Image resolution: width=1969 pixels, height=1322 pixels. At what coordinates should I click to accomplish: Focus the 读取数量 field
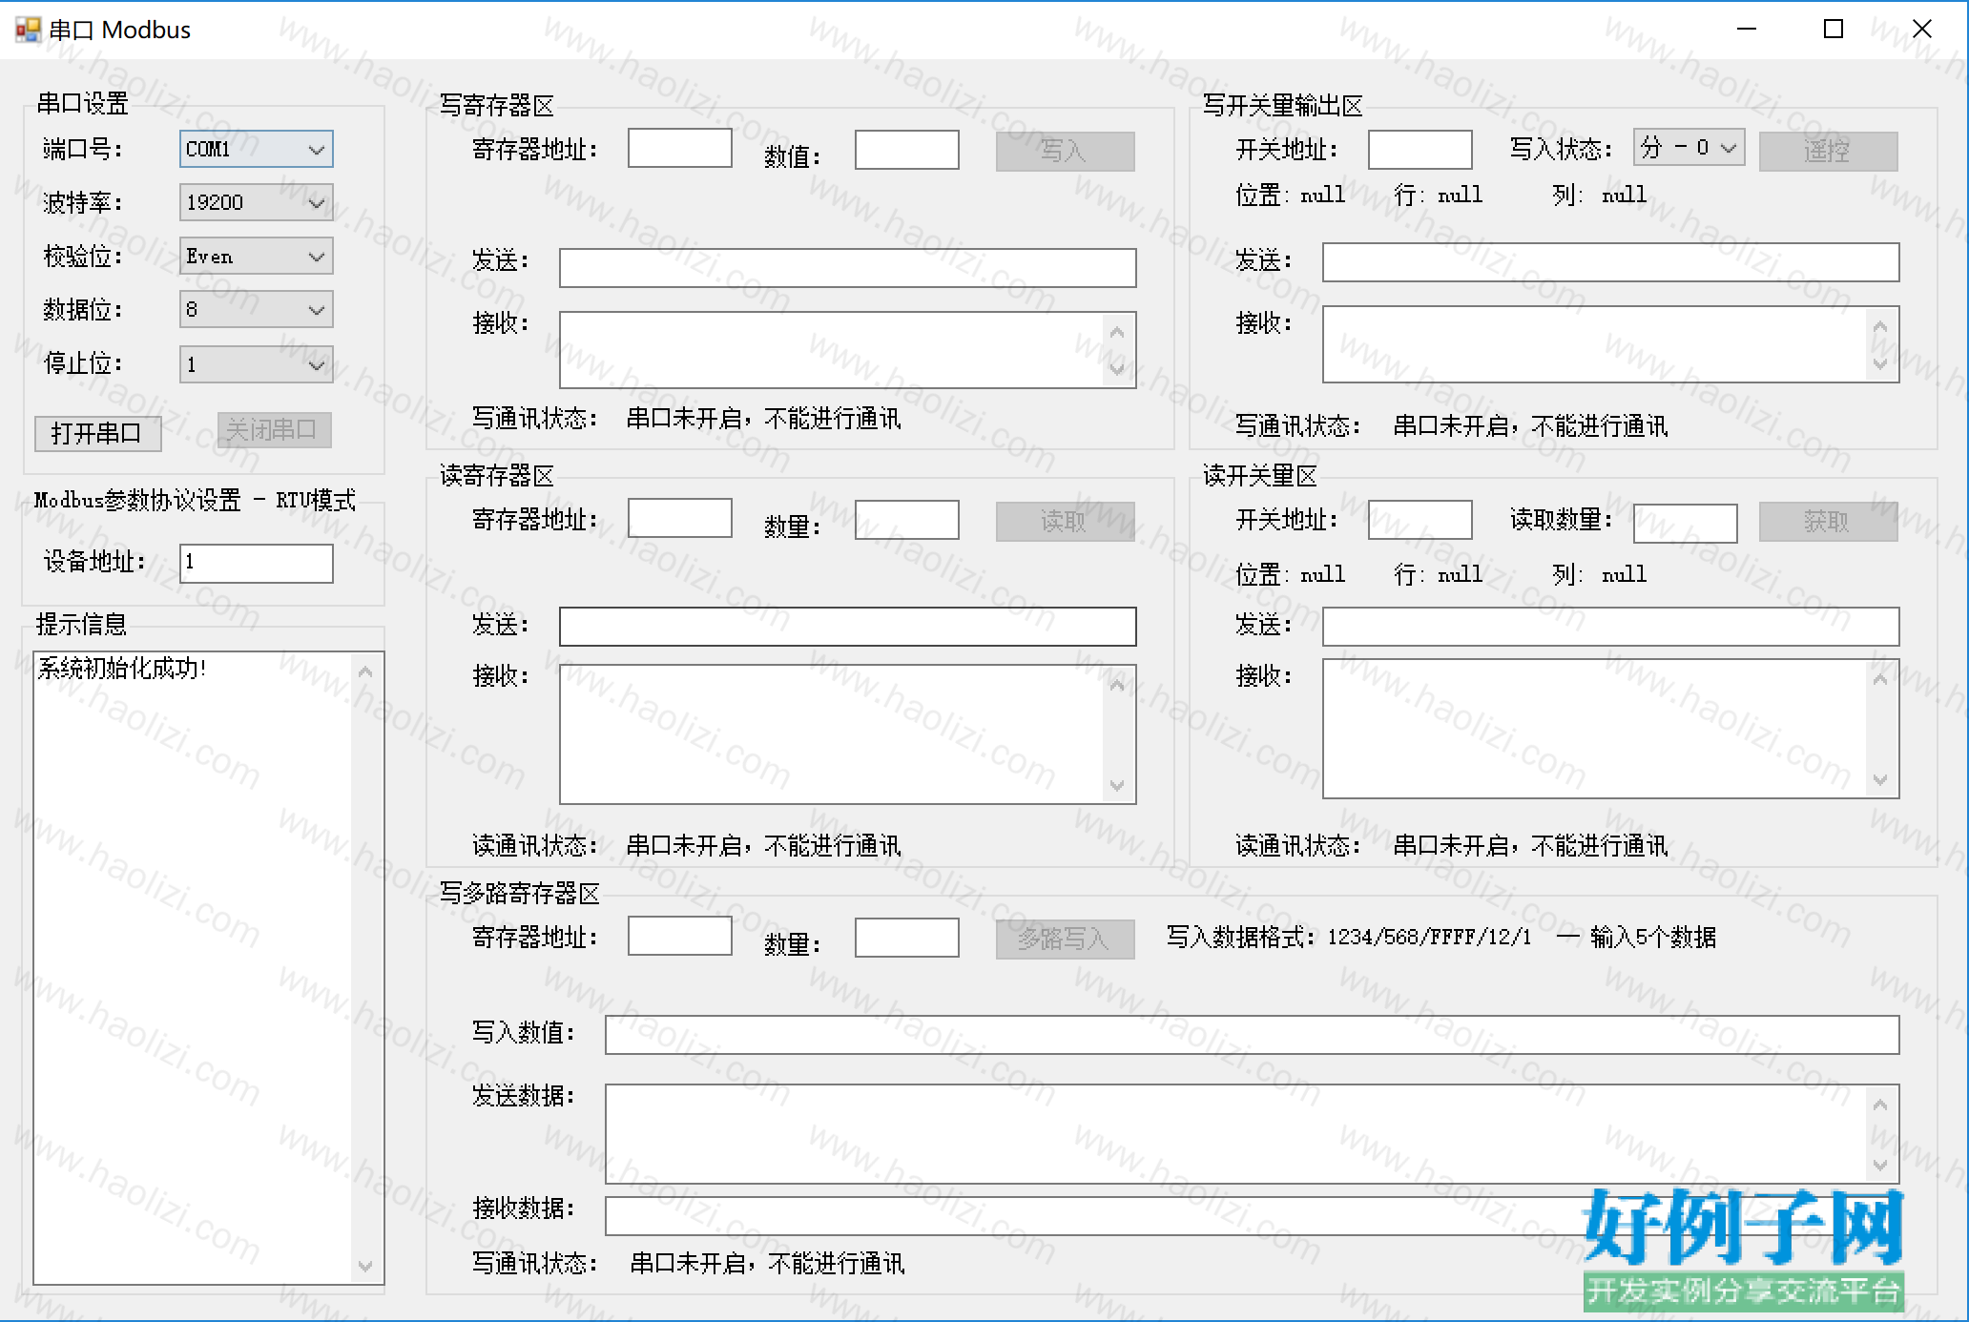click(x=1685, y=523)
